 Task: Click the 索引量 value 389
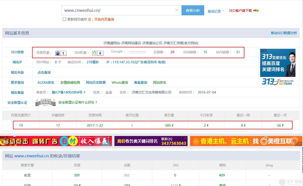click(x=168, y=125)
